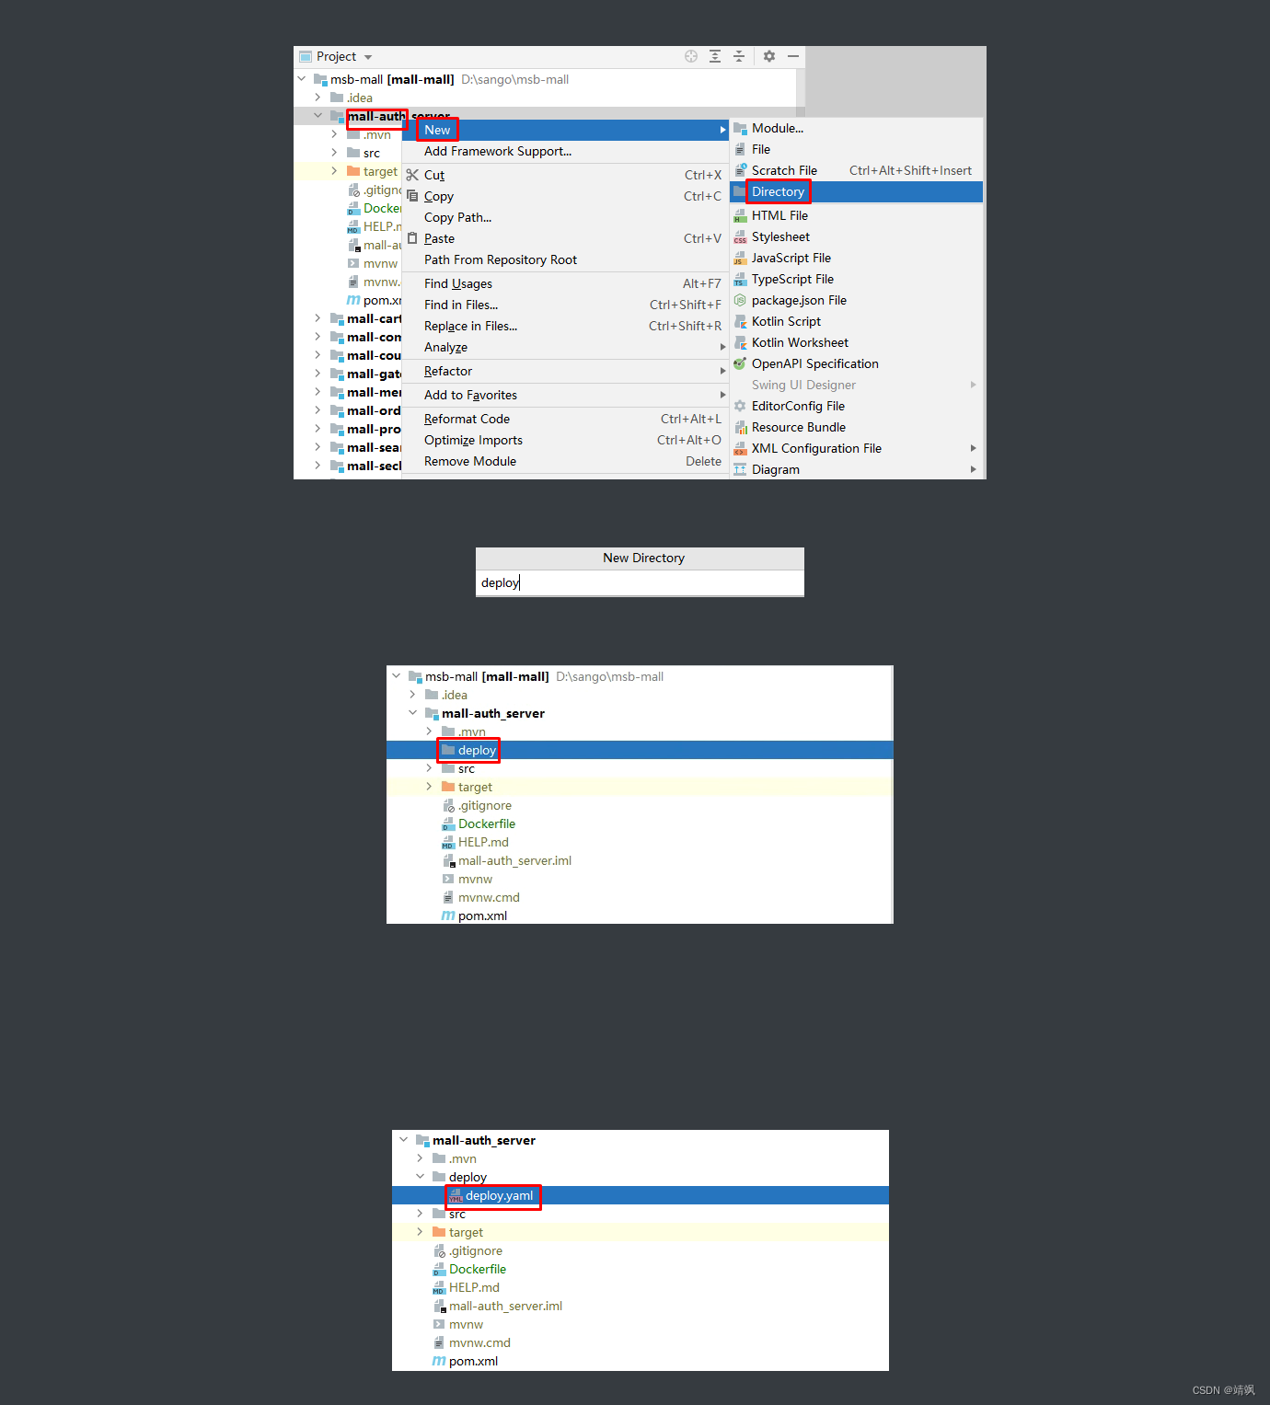This screenshot has width=1270, height=1405.
Task: Select New in the context menu
Action: tap(566, 130)
